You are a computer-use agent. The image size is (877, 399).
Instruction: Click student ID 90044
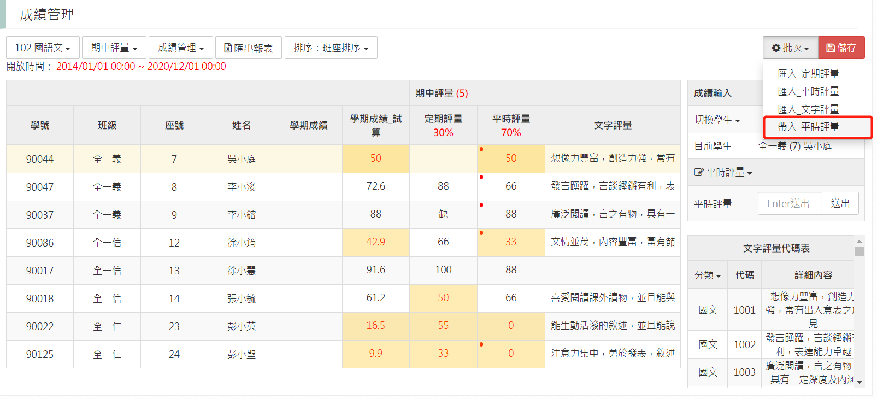40,159
